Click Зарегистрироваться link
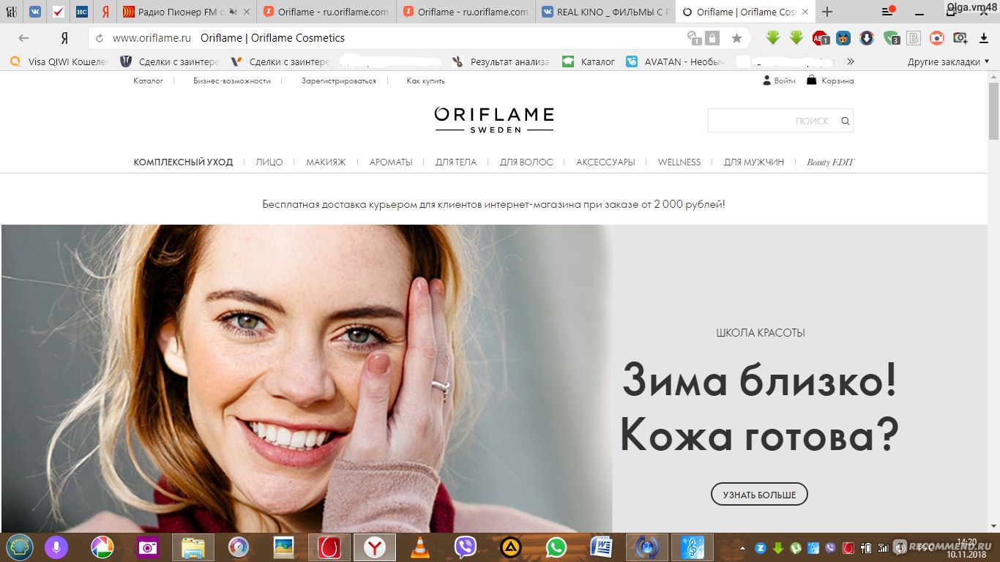Screen dimensions: 1000x562 338,80
